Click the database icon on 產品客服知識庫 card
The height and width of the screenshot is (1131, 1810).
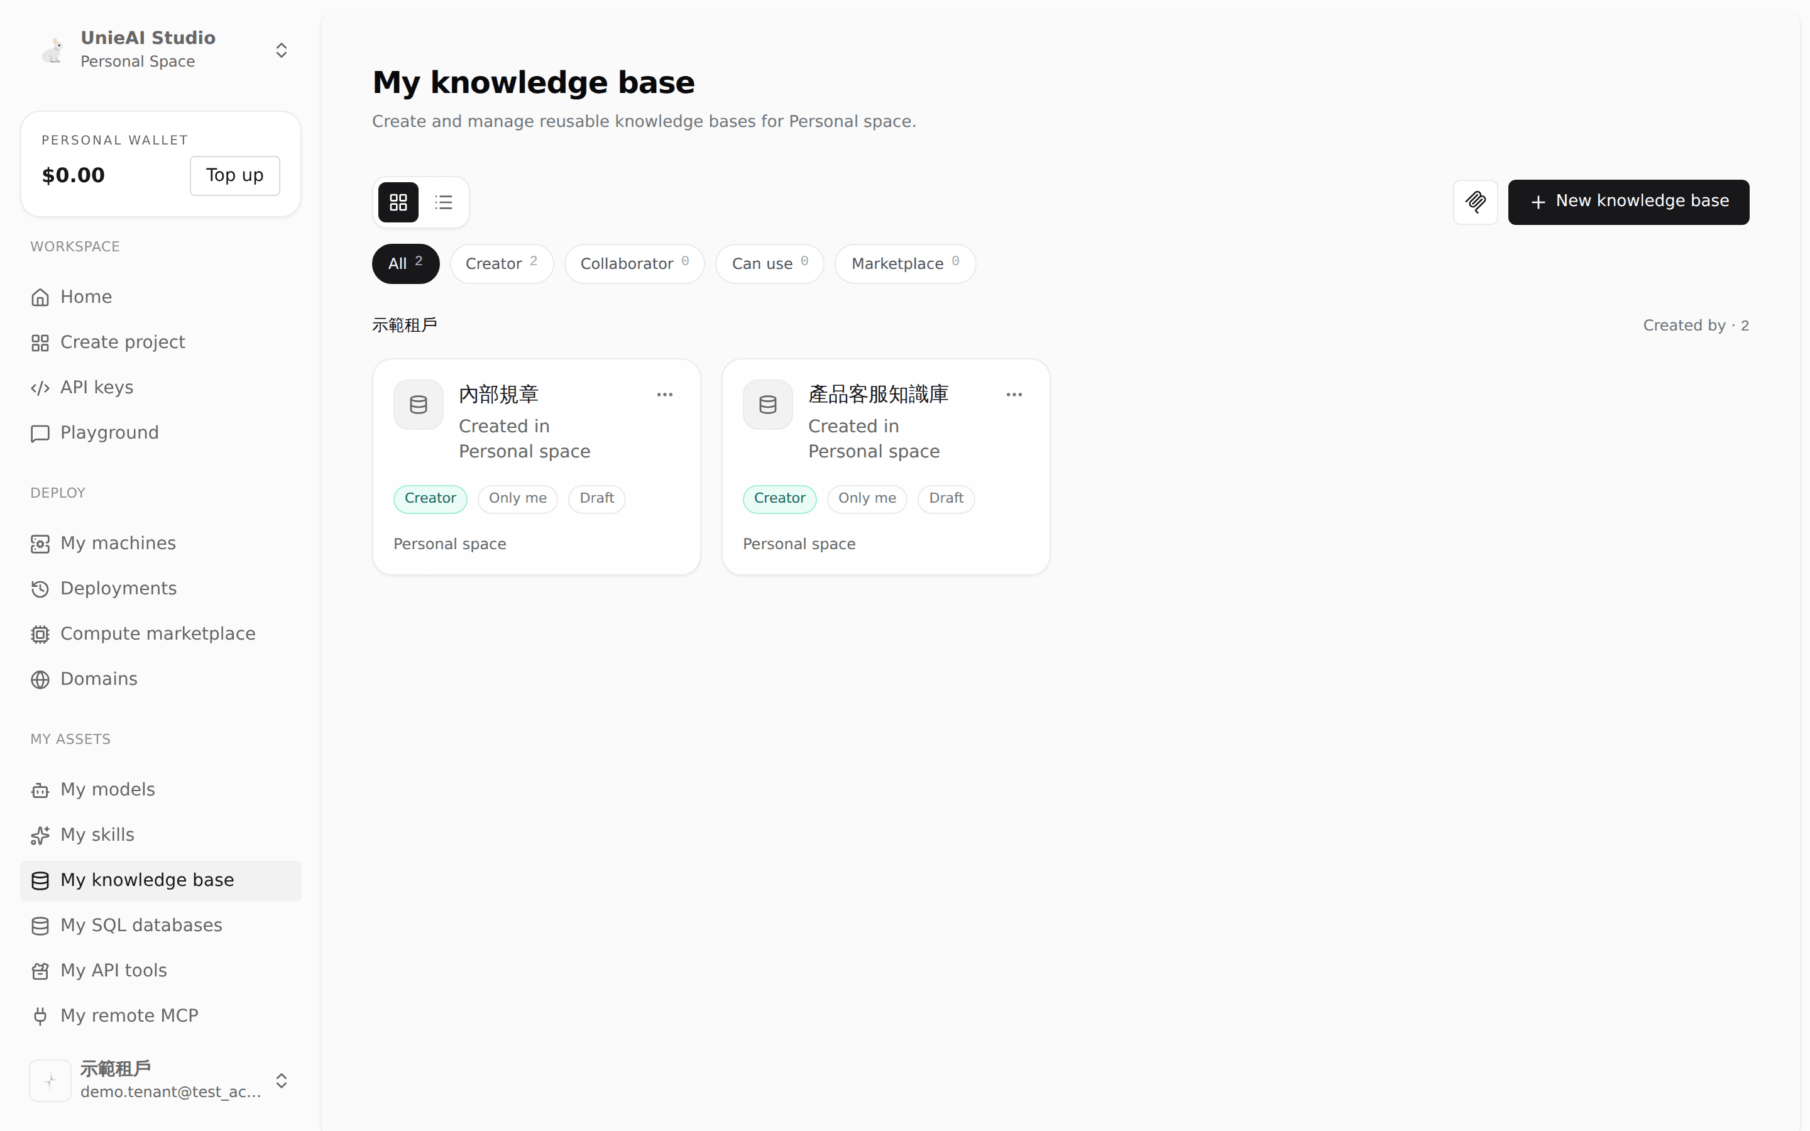[767, 405]
